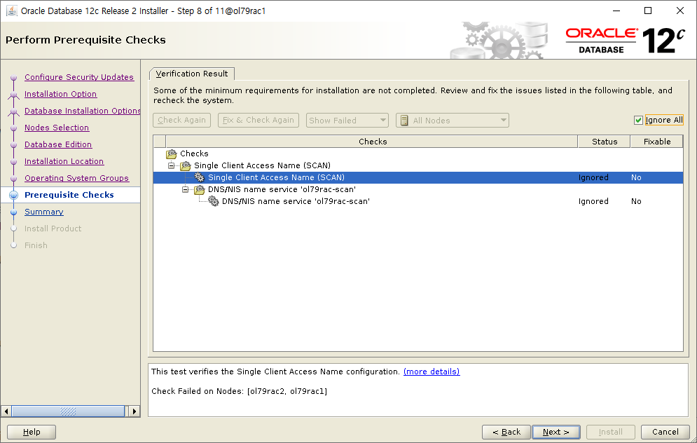Open Database Edition step
This screenshot has height=443, width=697.
pos(58,144)
